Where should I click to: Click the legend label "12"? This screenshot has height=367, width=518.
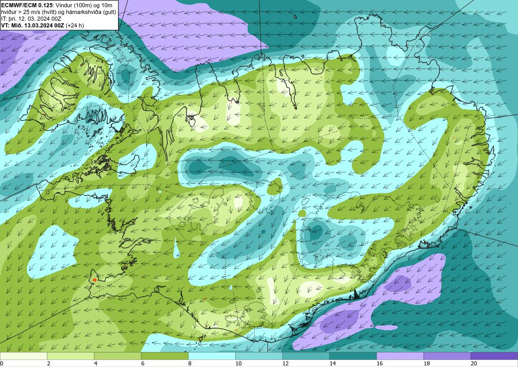[x=285, y=364]
